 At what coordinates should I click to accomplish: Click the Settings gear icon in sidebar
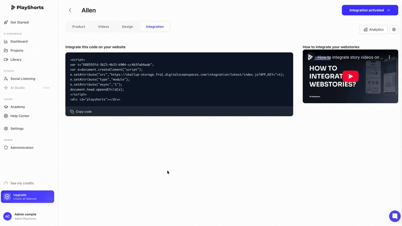[6, 129]
